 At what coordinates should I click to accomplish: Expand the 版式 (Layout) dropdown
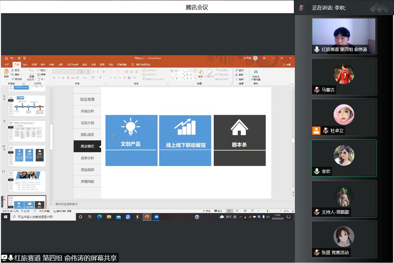pyautogui.click(x=42, y=70)
